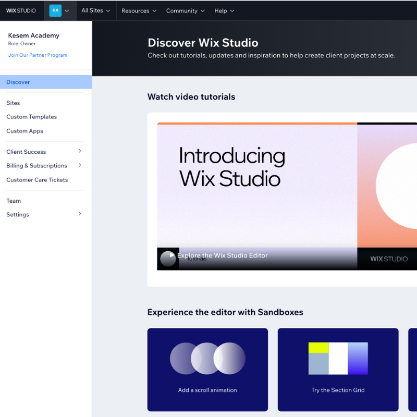Go to Sites in the sidebar
Viewport: 417px width, 417px height.
pyautogui.click(x=13, y=103)
